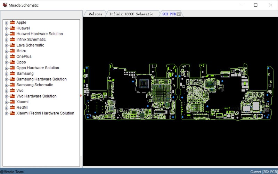278x174 pixels.
Task: Select the Apple tree item label
Action: point(21,23)
